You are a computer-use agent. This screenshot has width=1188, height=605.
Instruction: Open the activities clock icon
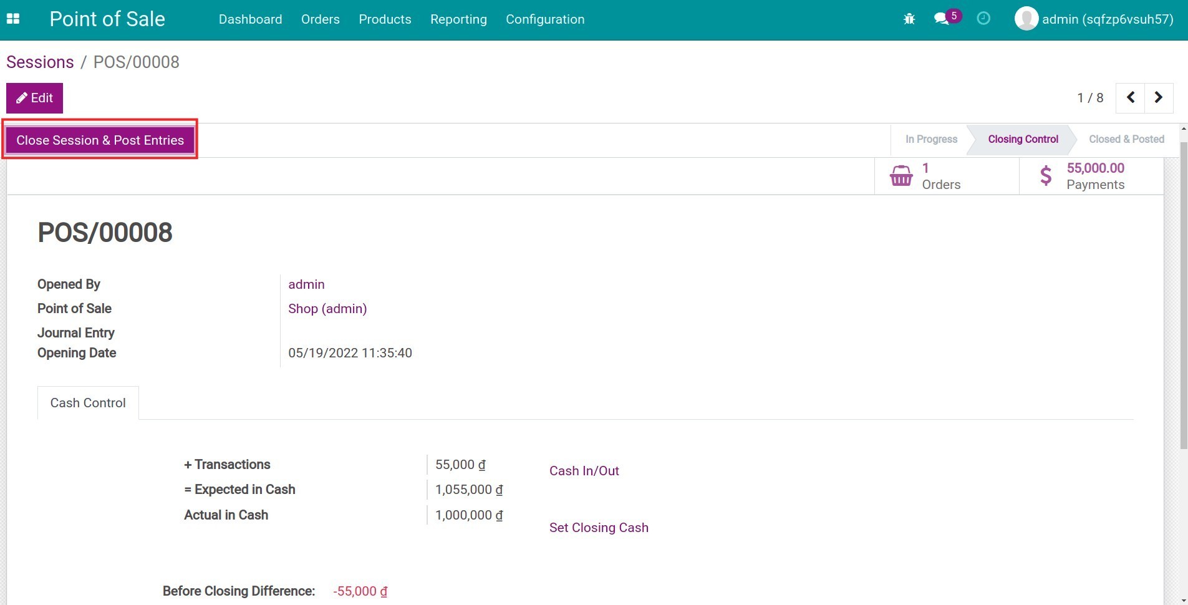click(983, 19)
